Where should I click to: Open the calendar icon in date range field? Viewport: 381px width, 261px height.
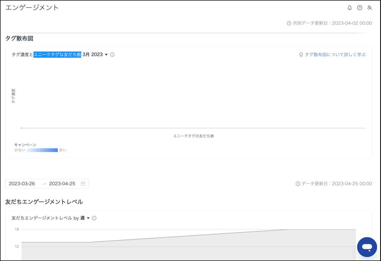pos(83,184)
